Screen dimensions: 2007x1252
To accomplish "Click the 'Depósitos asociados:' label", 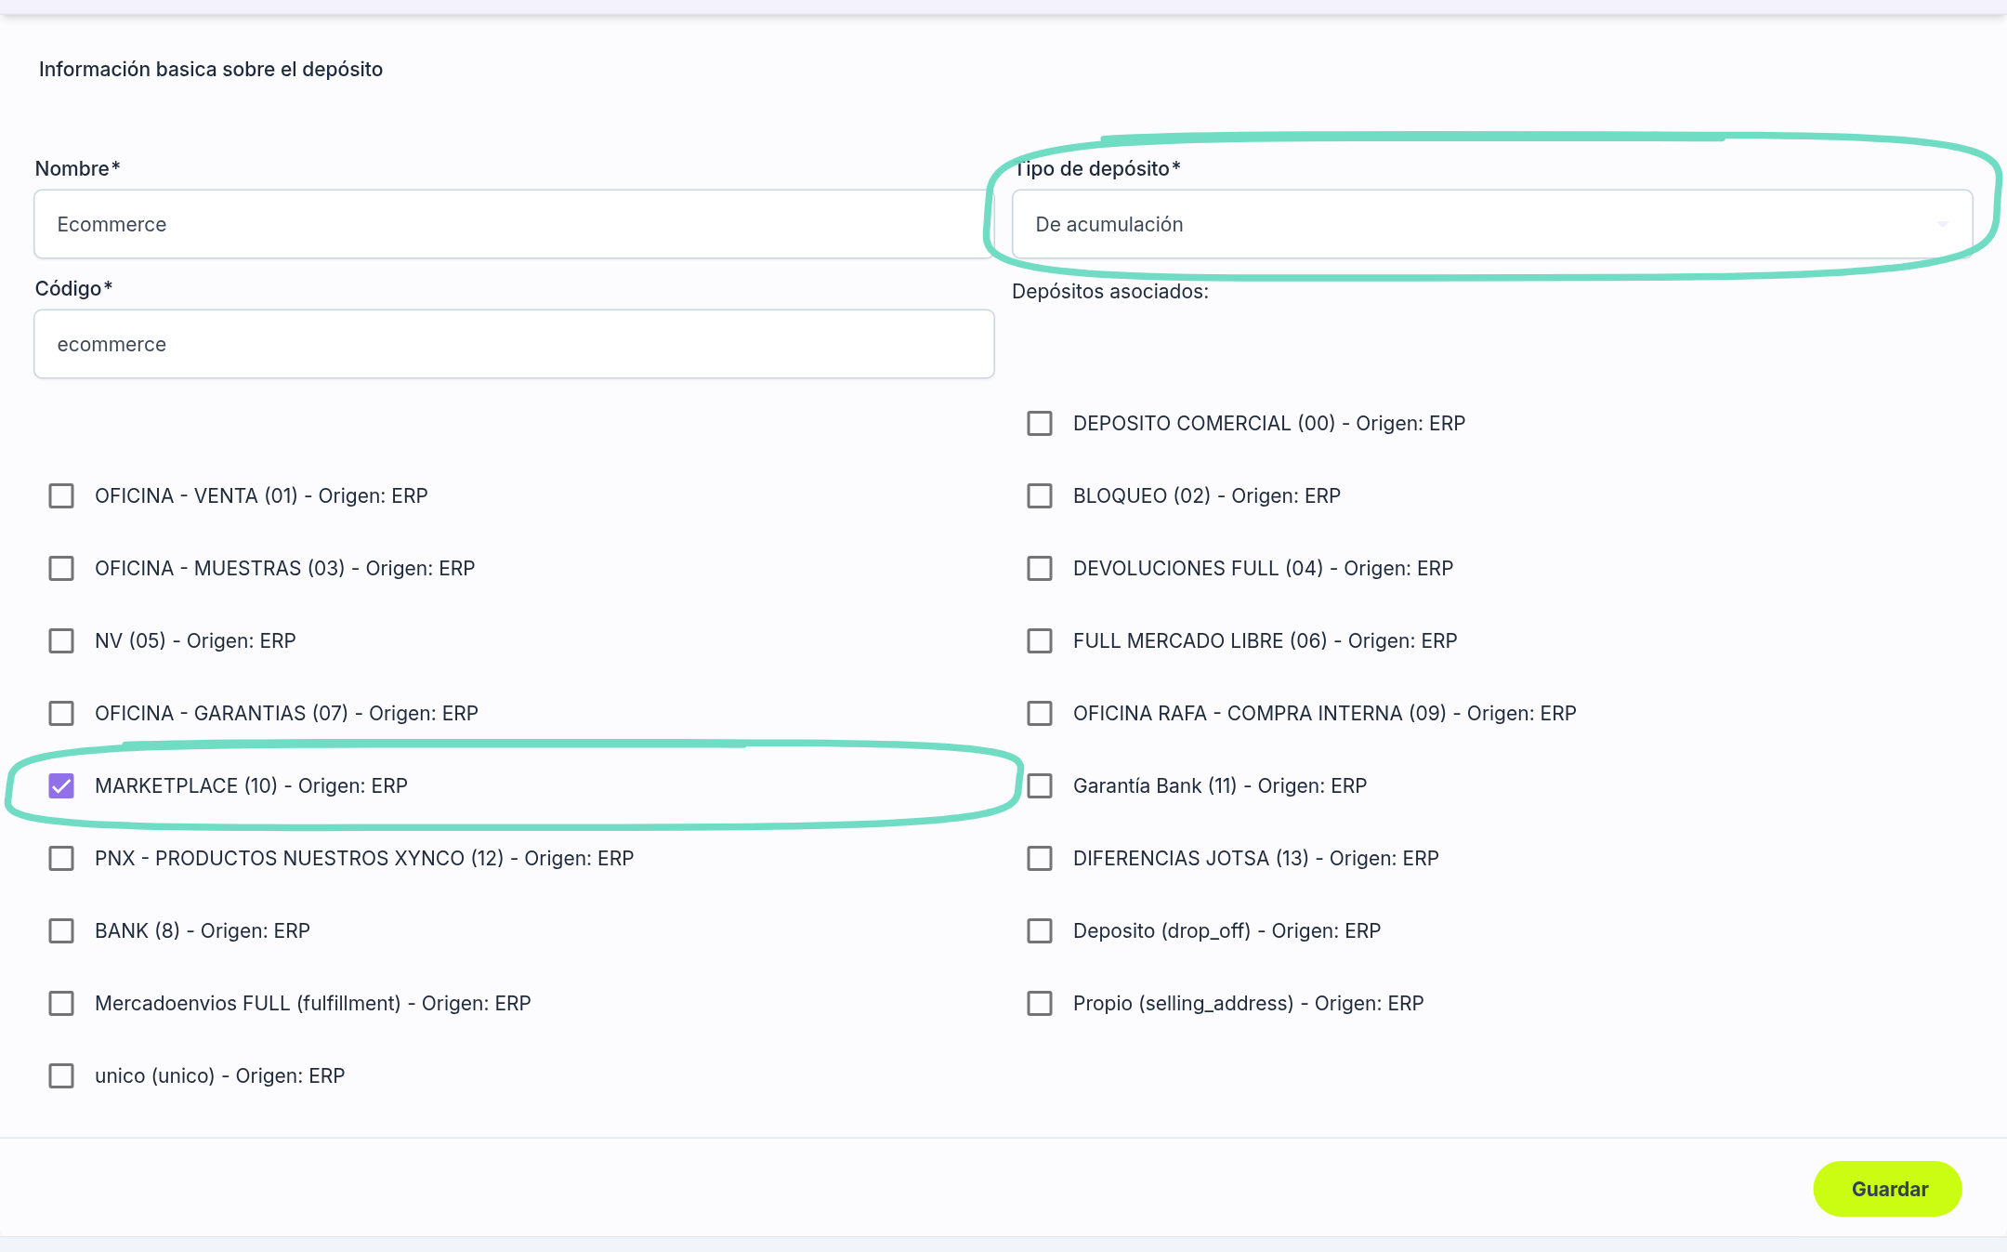I will tap(1110, 292).
